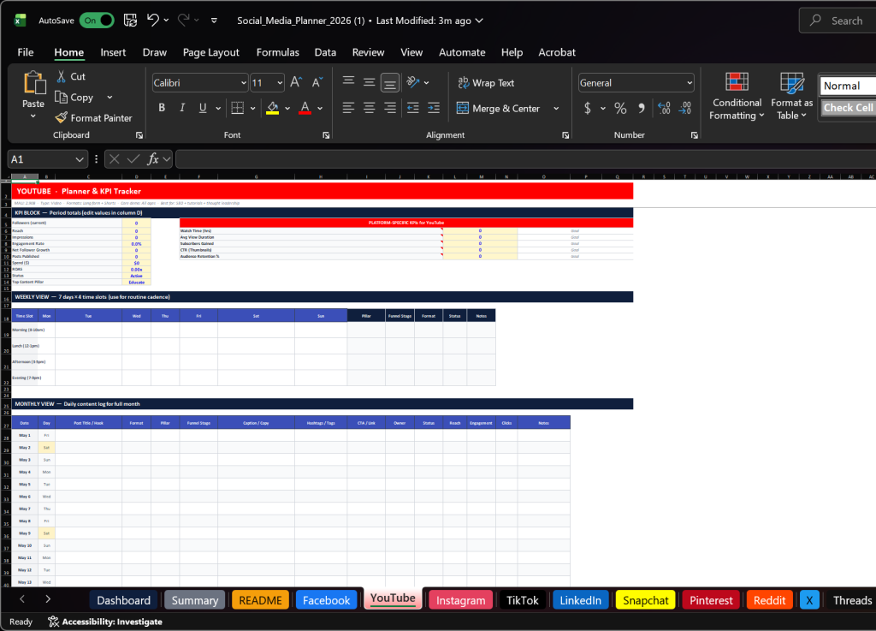Apply the Check Cell style

tap(848, 108)
